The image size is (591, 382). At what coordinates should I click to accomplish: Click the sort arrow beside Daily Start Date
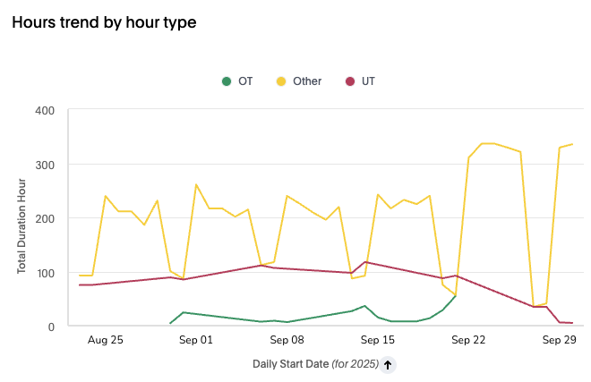(x=388, y=364)
